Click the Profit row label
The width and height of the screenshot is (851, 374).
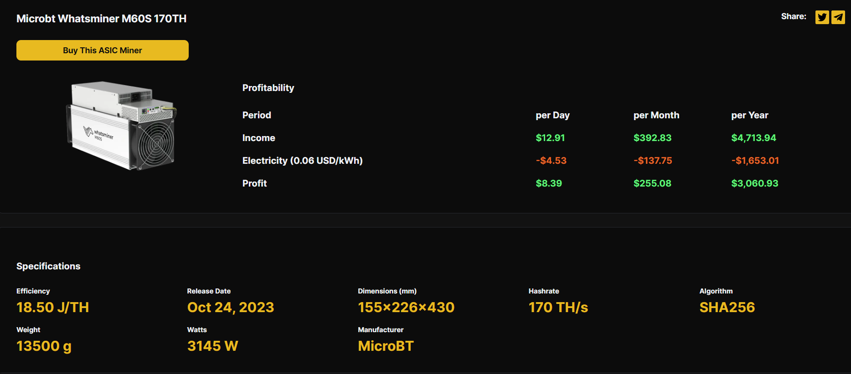pos(254,183)
